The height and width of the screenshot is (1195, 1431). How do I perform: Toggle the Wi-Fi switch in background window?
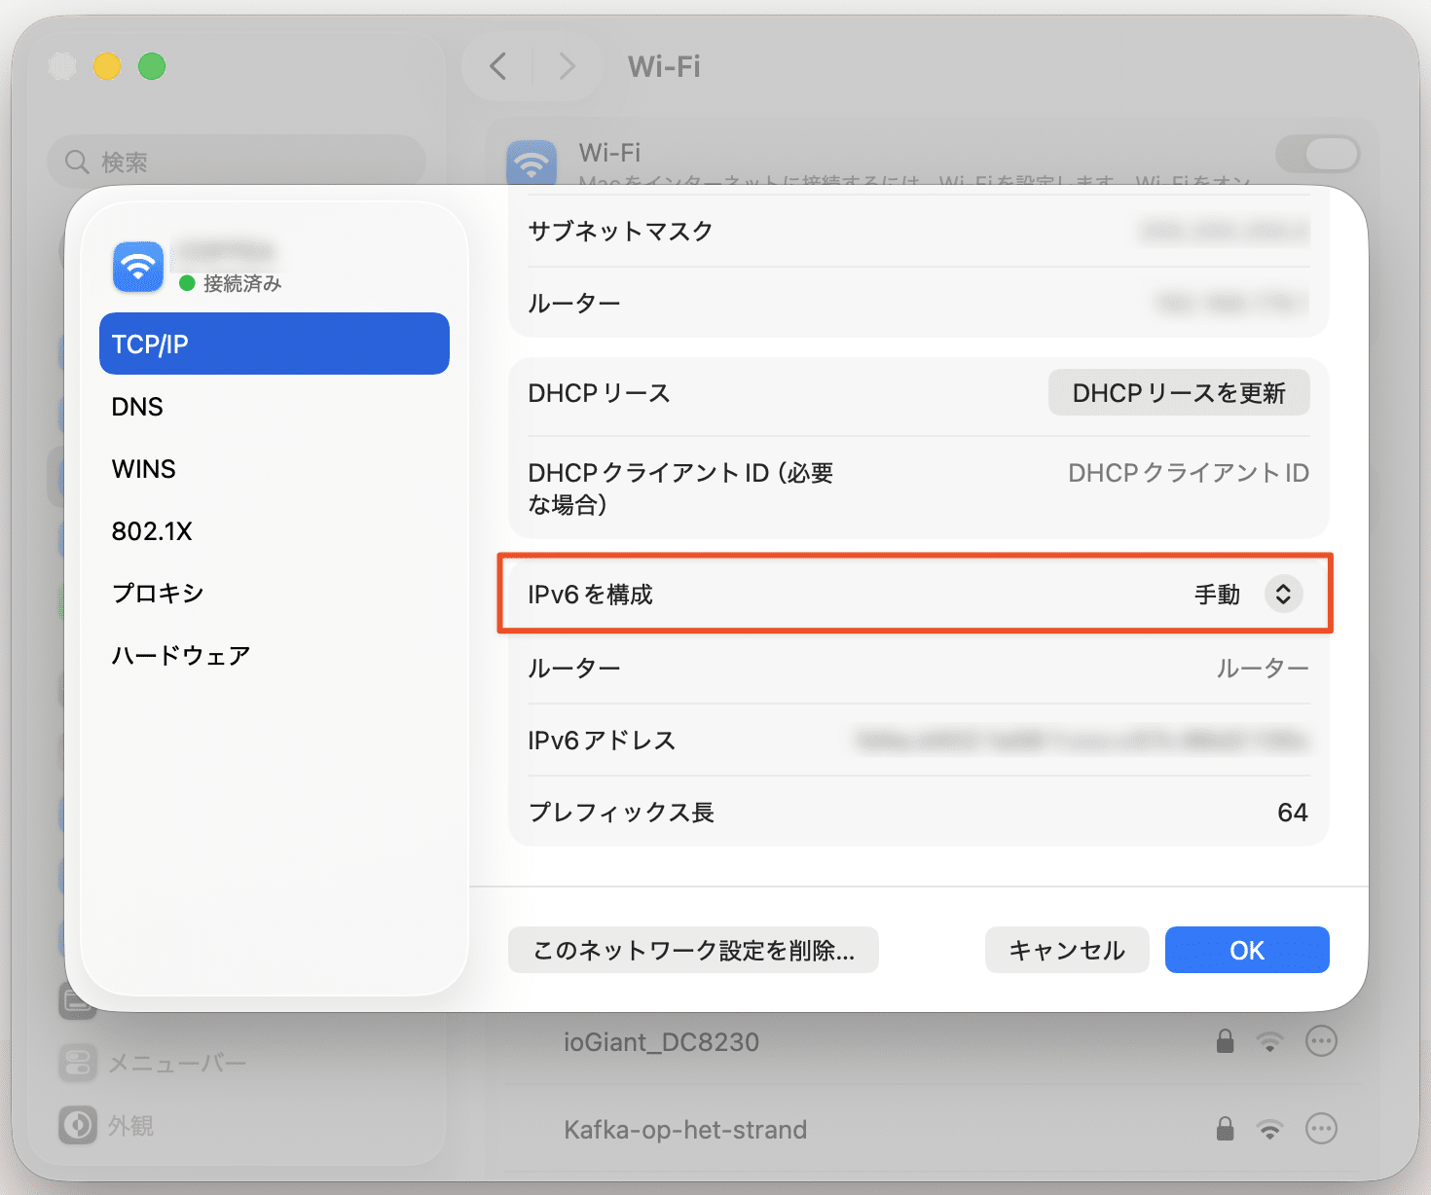pyautogui.click(x=1318, y=154)
